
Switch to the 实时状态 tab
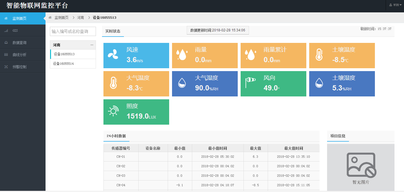coord(113,31)
